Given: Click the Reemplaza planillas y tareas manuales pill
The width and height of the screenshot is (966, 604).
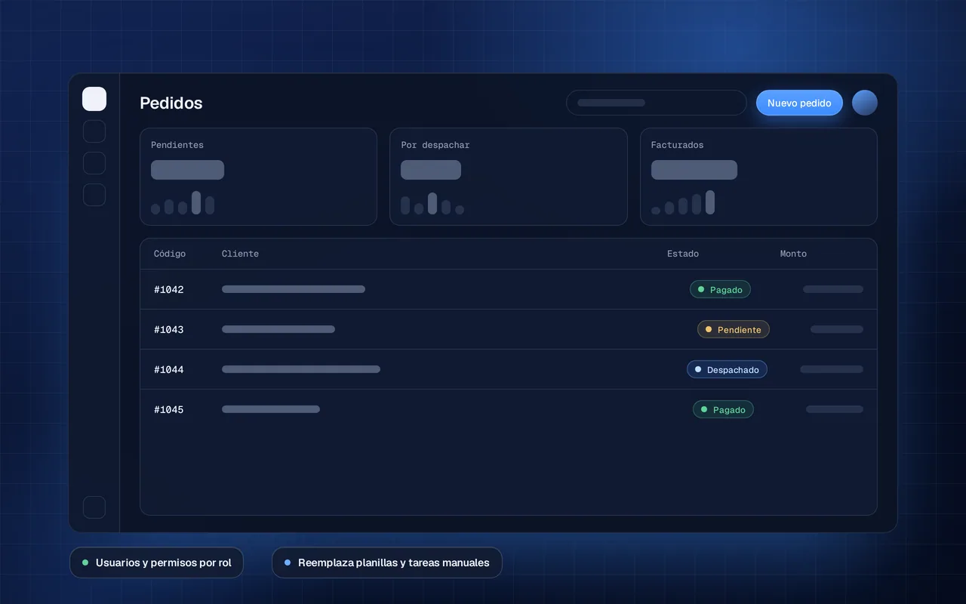Looking at the screenshot, I should pos(386,562).
